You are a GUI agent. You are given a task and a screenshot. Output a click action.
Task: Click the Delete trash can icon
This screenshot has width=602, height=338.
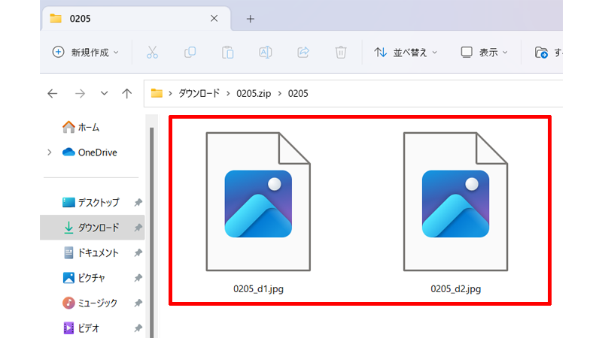tap(341, 52)
